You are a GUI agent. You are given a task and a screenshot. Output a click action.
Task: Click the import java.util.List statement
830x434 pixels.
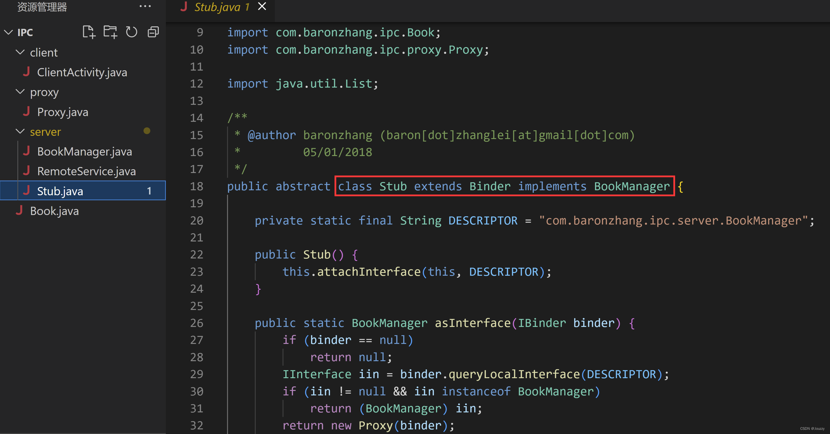(303, 84)
